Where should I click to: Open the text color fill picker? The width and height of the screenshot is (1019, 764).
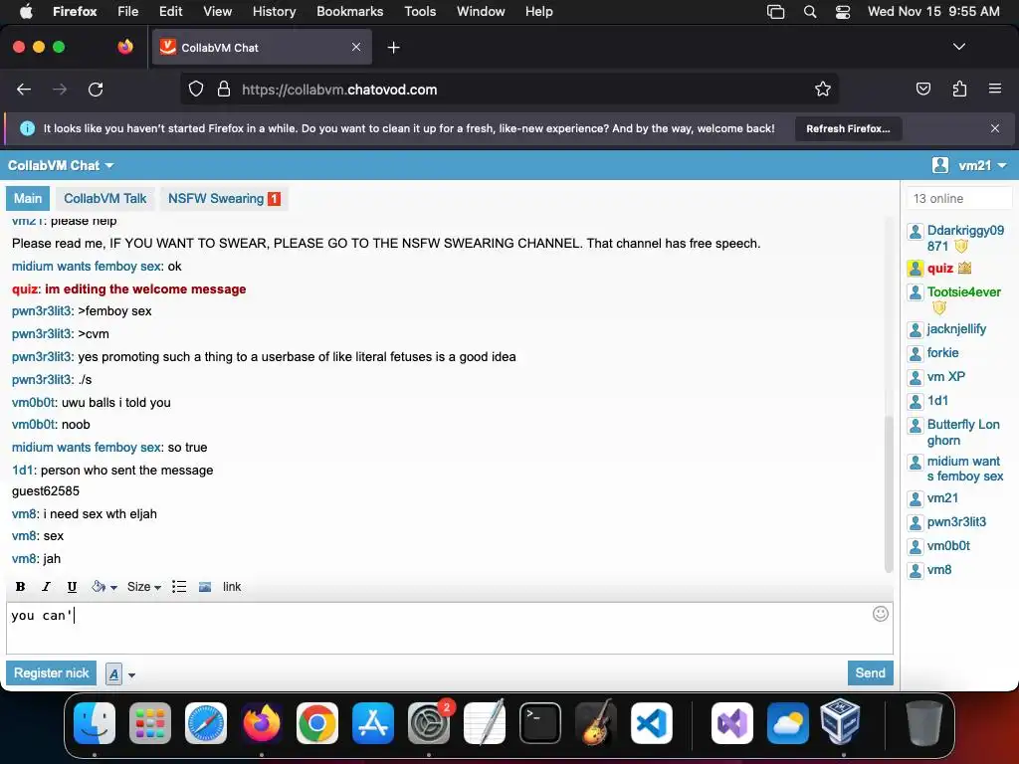(103, 587)
